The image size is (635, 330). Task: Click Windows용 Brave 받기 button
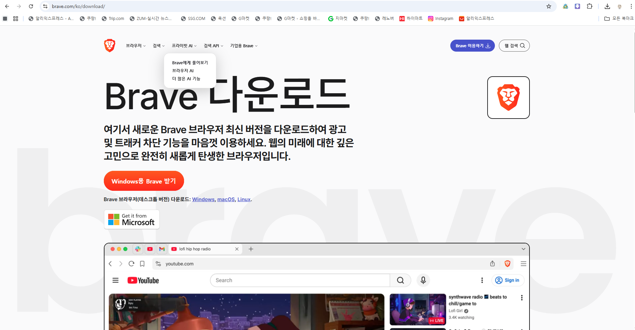coord(144,181)
